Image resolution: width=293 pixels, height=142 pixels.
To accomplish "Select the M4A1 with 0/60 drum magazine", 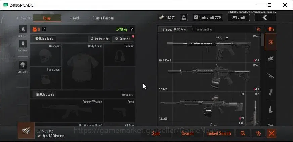I will click(x=209, y=77).
